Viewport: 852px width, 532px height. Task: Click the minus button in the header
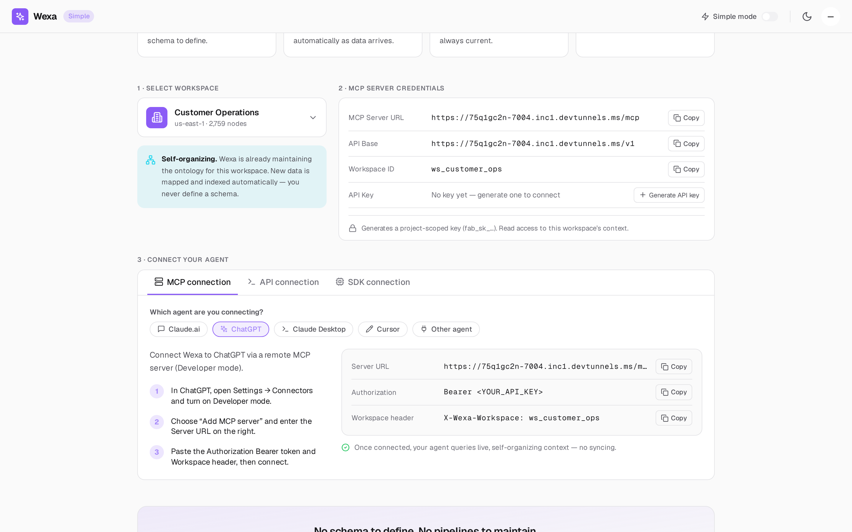click(x=830, y=17)
